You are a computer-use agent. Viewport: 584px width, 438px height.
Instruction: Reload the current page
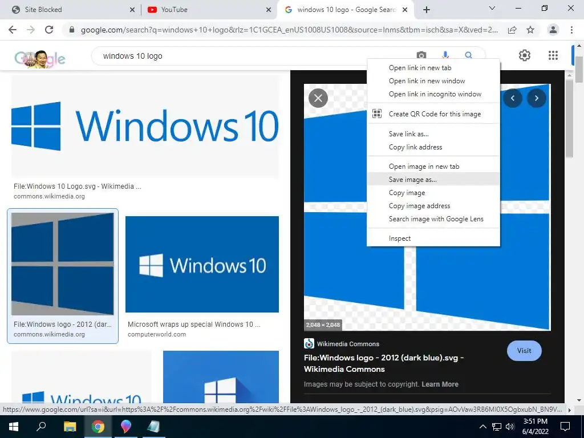[49, 30]
